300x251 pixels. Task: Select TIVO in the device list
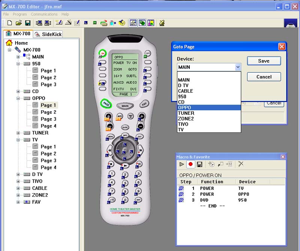tap(209, 124)
